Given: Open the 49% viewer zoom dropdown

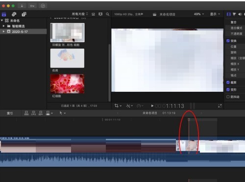Looking at the screenshot, I should pos(199,14).
